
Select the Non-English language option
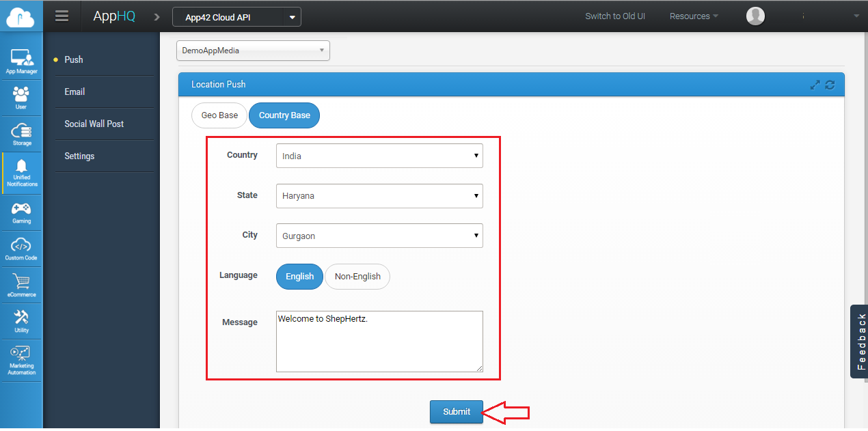point(357,277)
